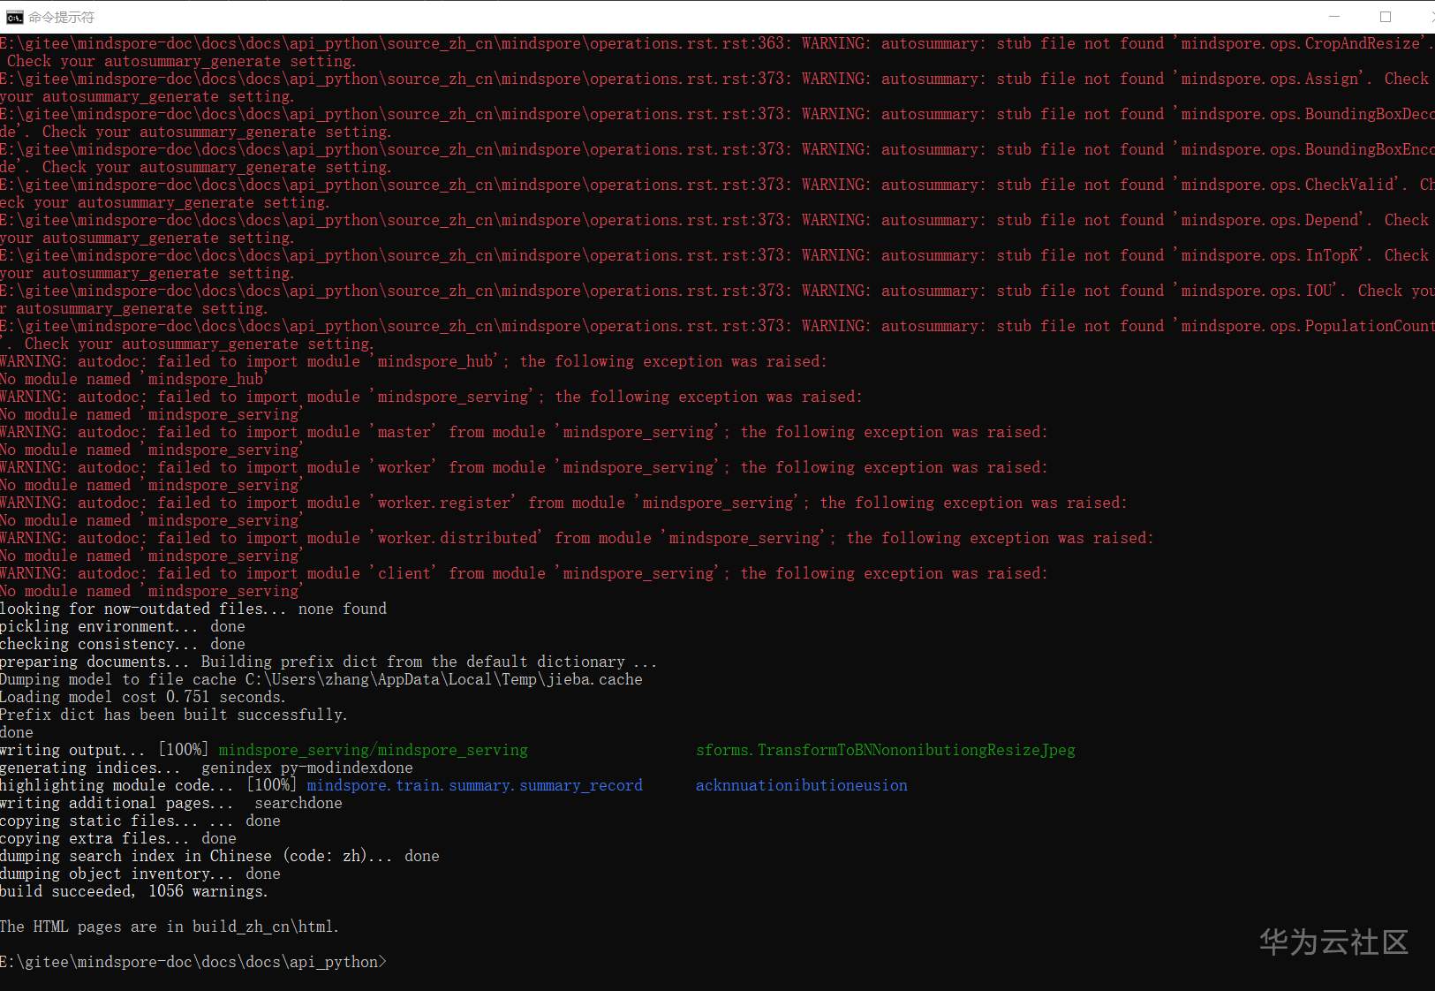Click 'dumping search index in Chinese (code: zh)' line

[x=220, y=856]
